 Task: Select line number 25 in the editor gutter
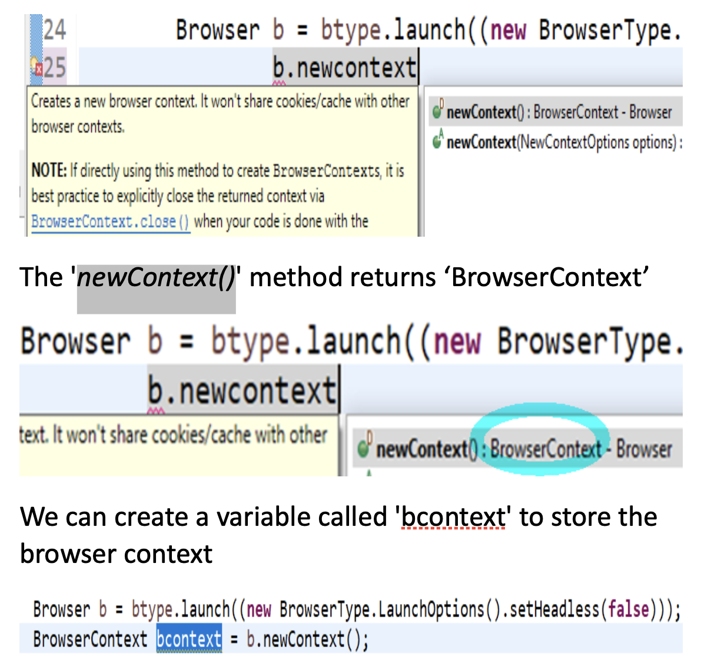coord(55,67)
